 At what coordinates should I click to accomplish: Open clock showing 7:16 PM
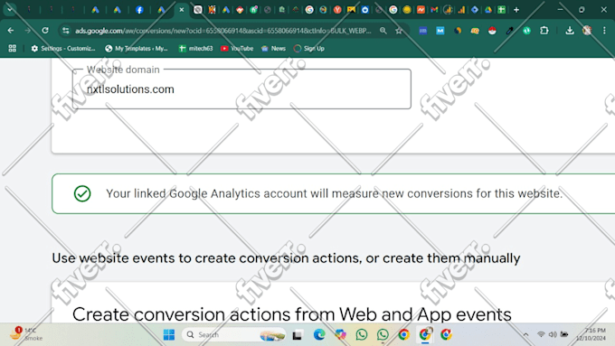[591, 334]
